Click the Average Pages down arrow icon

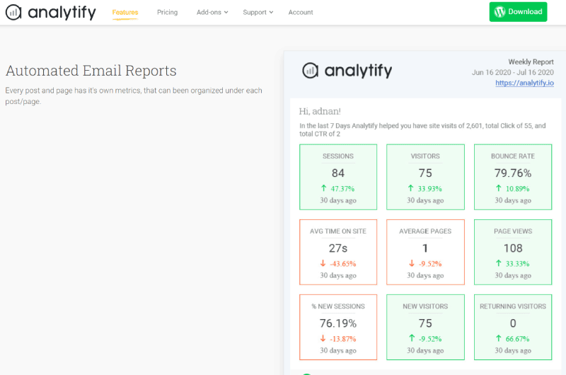click(412, 263)
